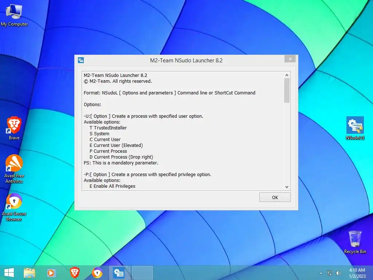The height and width of the screenshot is (280, 373).
Task: Click the dialog title 'M2-Team NSudo Launcher 8.2'
Action: pos(186,61)
